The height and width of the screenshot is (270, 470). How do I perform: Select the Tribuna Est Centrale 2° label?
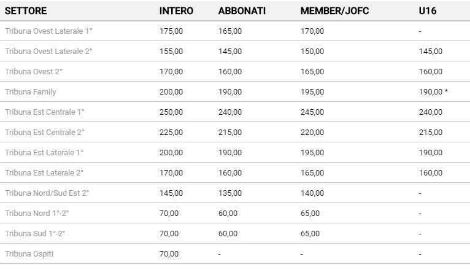pyautogui.click(x=45, y=133)
